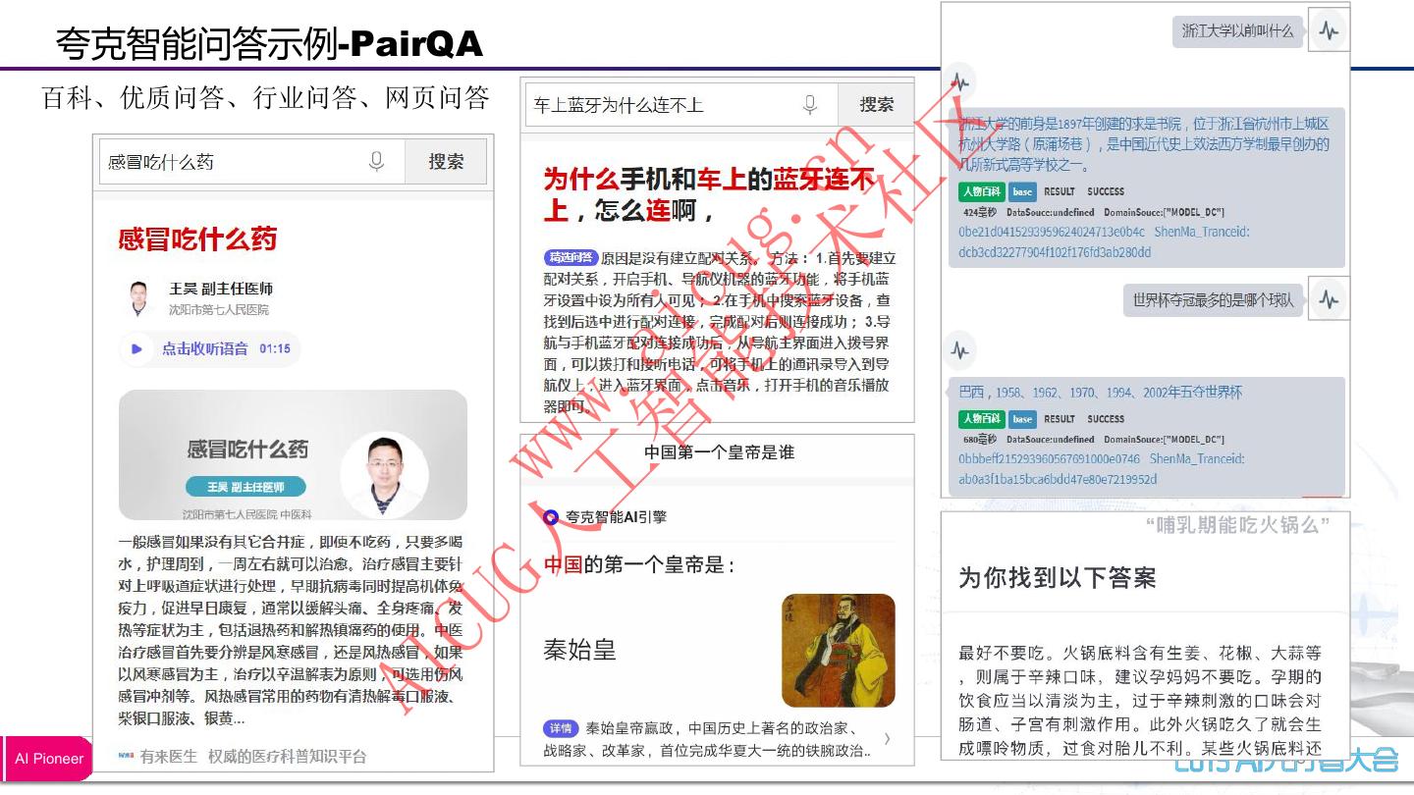Click the microphone icon in the 感冒吃什么药 search box
Viewport: 1414px width, 795px height.
tap(376, 162)
